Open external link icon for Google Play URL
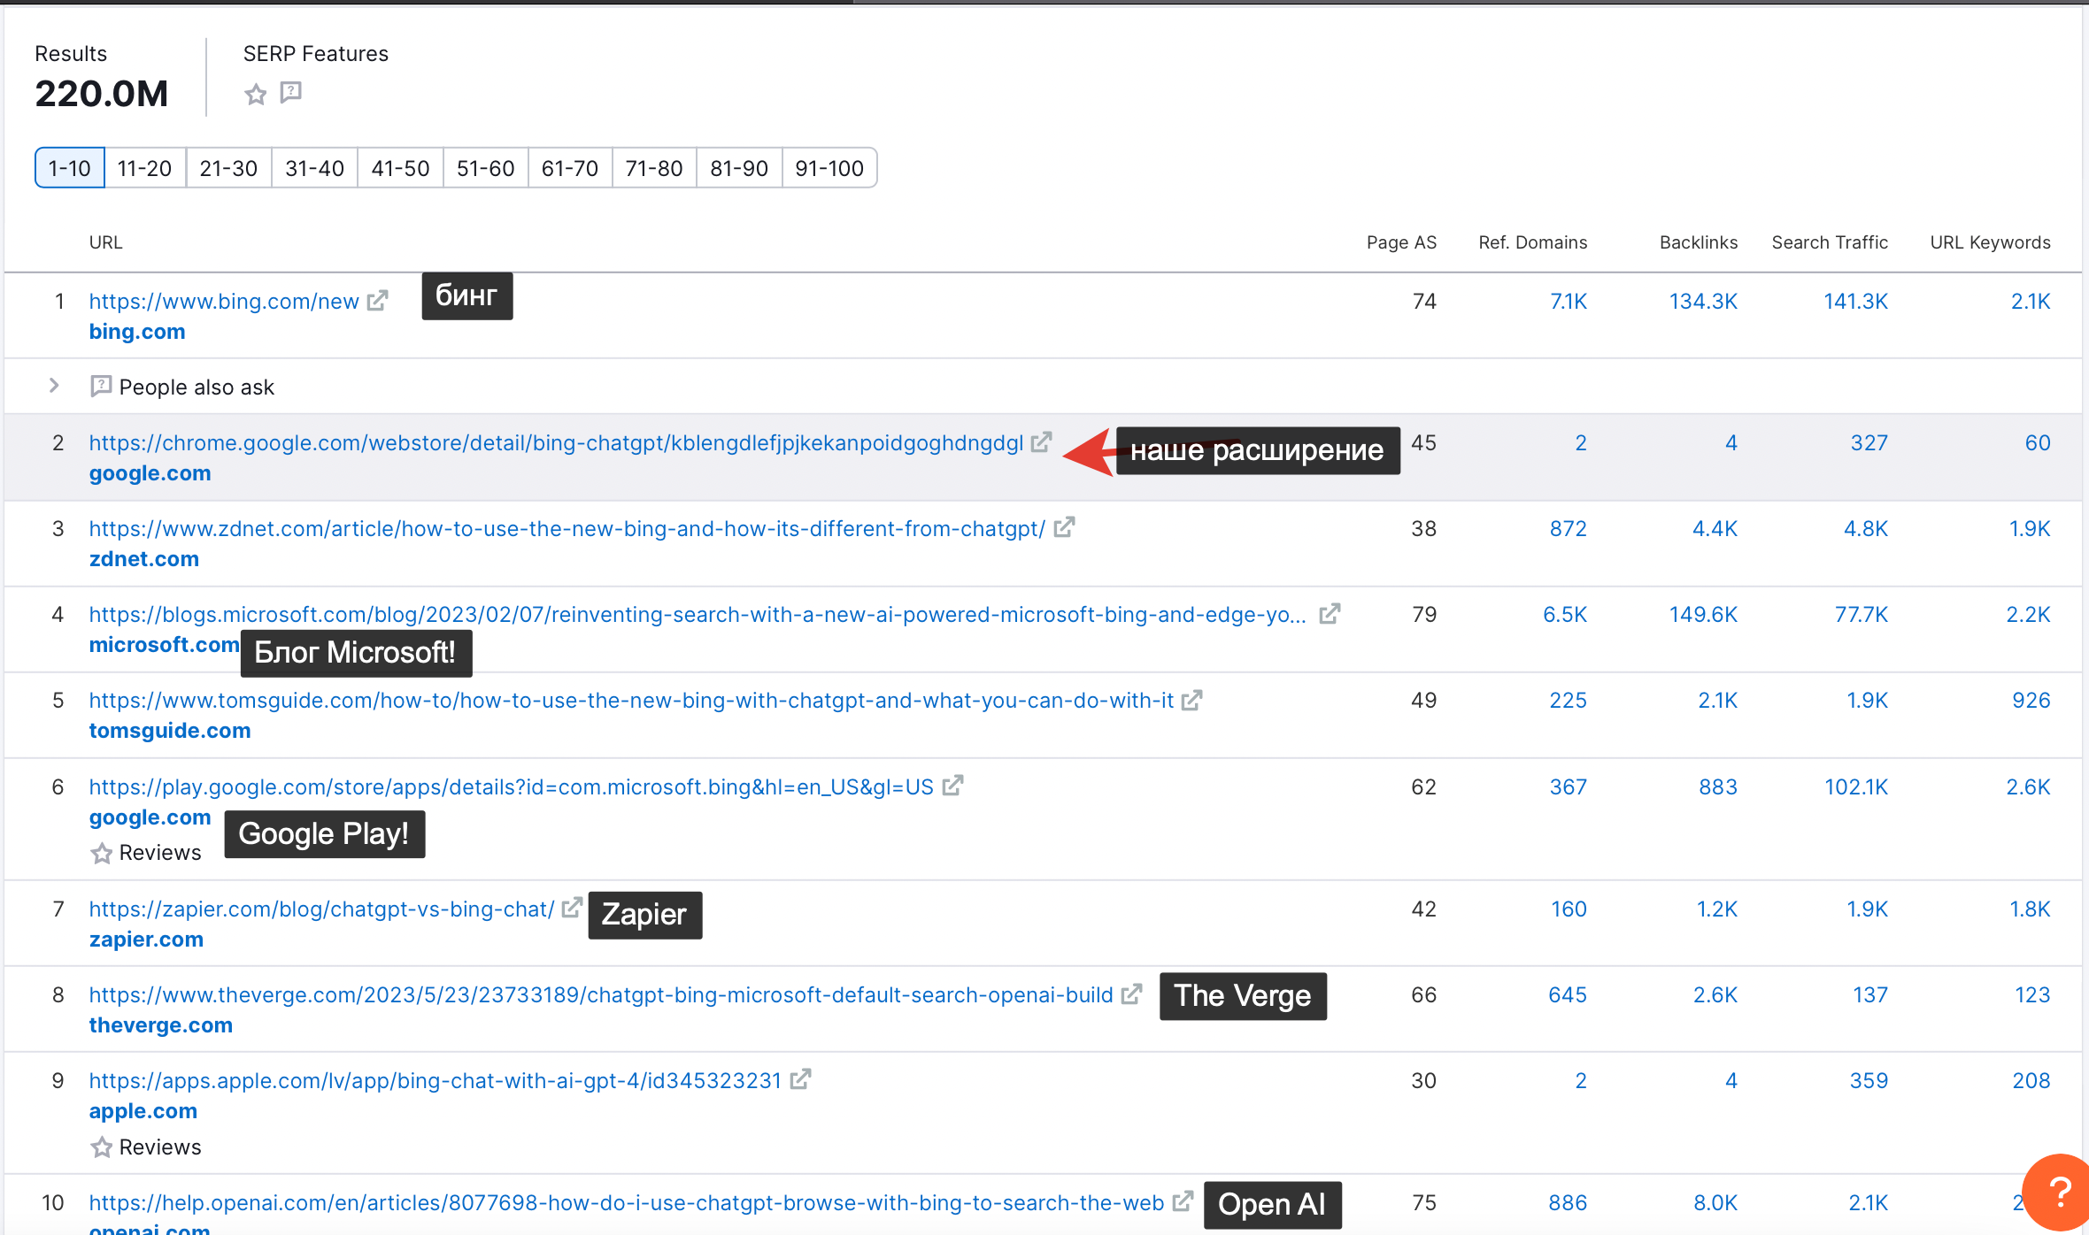Screen dimensions: 2089x1235 pyautogui.click(x=952, y=786)
